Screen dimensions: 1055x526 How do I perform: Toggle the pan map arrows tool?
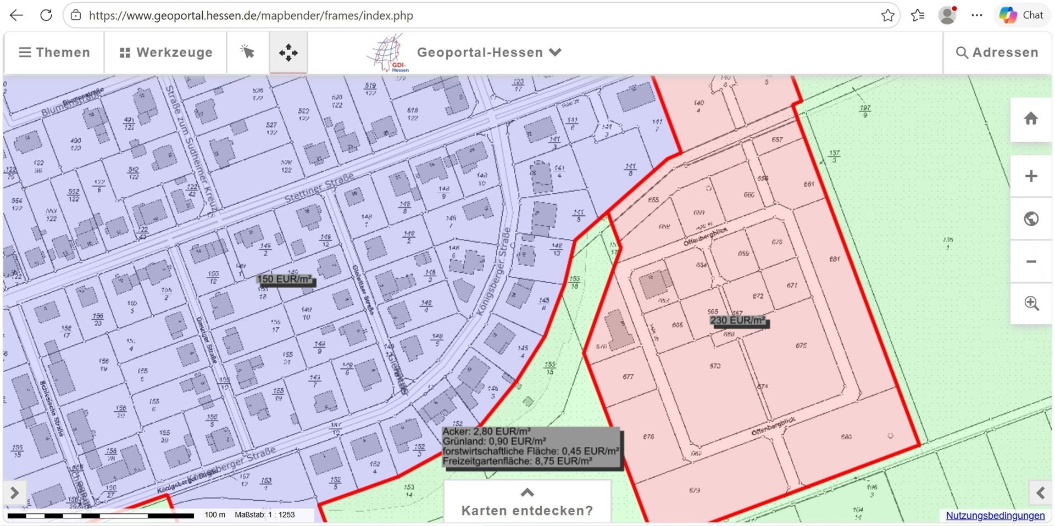tap(288, 53)
